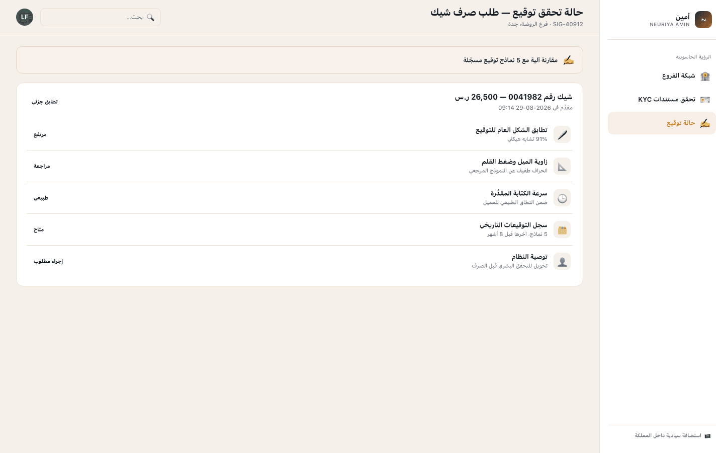The image size is (724, 453).
Task: Click the row title سجل التوقيعات التاريخي
Action: pyautogui.click(x=513, y=225)
